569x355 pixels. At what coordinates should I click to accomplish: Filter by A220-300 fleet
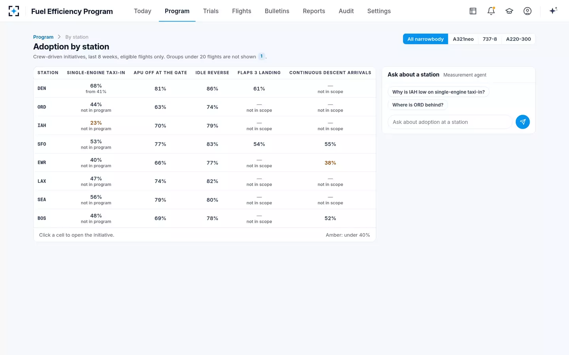(x=518, y=39)
